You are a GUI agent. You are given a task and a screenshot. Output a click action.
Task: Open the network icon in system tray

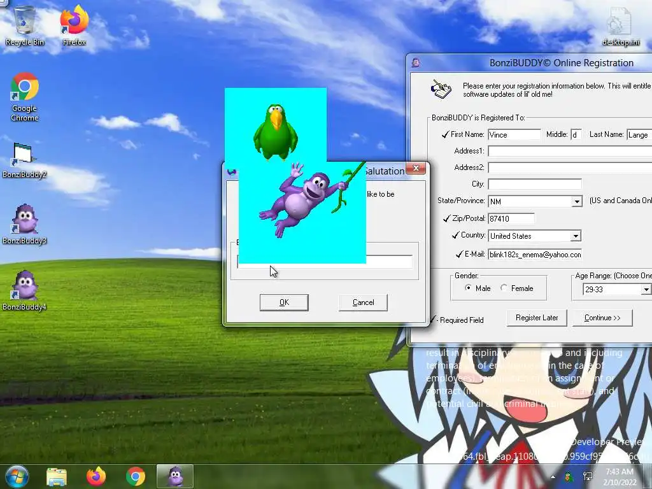(x=588, y=476)
